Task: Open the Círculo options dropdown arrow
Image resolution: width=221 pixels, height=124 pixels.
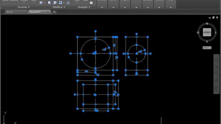Action: tap(24, 2)
